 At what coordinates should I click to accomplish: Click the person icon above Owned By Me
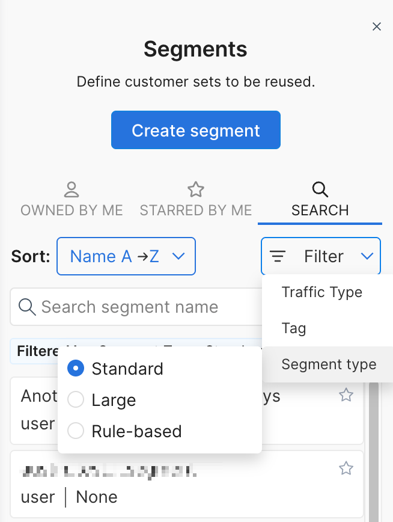tap(72, 190)
